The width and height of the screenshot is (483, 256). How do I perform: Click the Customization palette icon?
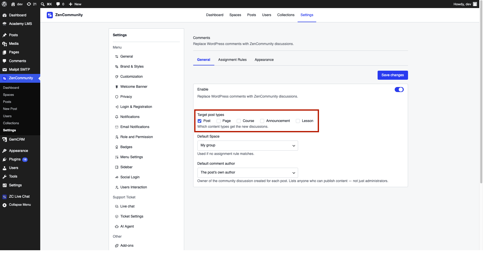tap(117, 77)
